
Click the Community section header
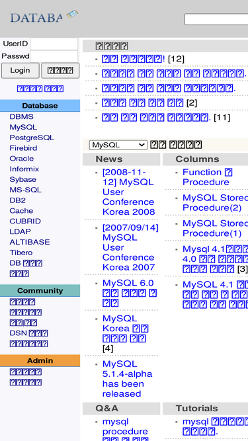pyautogui.click(x=40, y=290)
